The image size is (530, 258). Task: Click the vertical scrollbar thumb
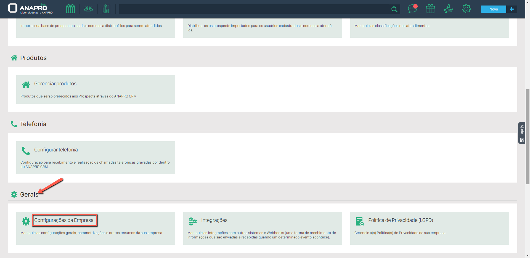[x=528, y=136]
